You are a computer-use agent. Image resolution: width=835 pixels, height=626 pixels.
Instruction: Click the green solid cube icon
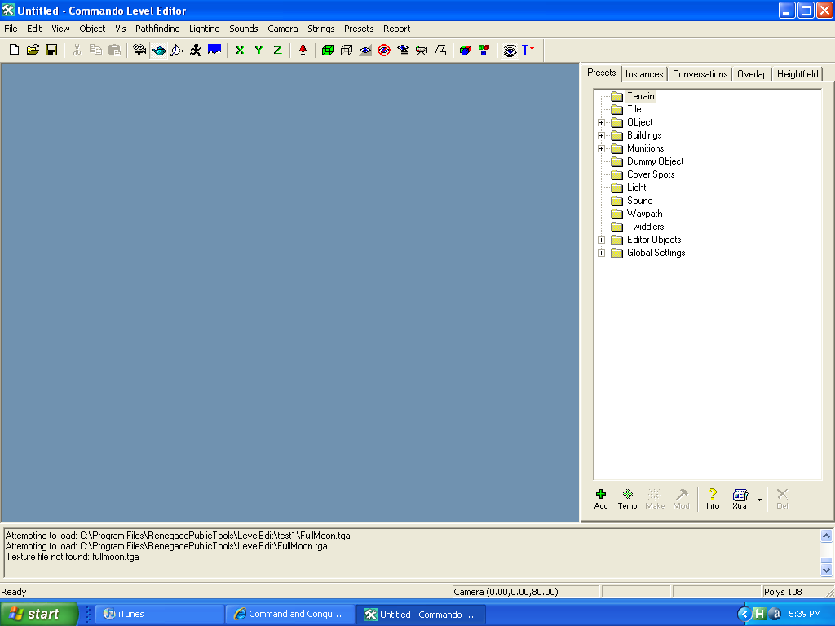tap(328, 50)
